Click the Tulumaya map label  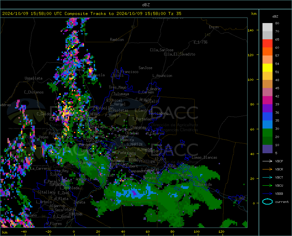(x=121, y=94)
